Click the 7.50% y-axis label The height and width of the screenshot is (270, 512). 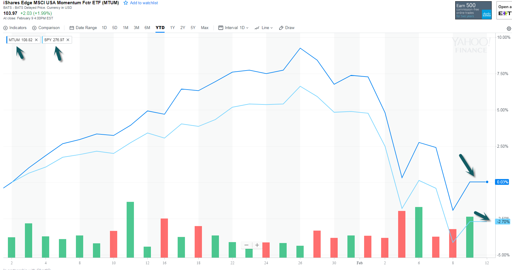502,74
